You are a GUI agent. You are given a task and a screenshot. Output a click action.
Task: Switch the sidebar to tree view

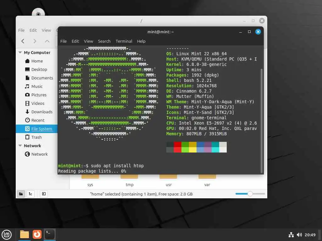click(x=31, y=194)
